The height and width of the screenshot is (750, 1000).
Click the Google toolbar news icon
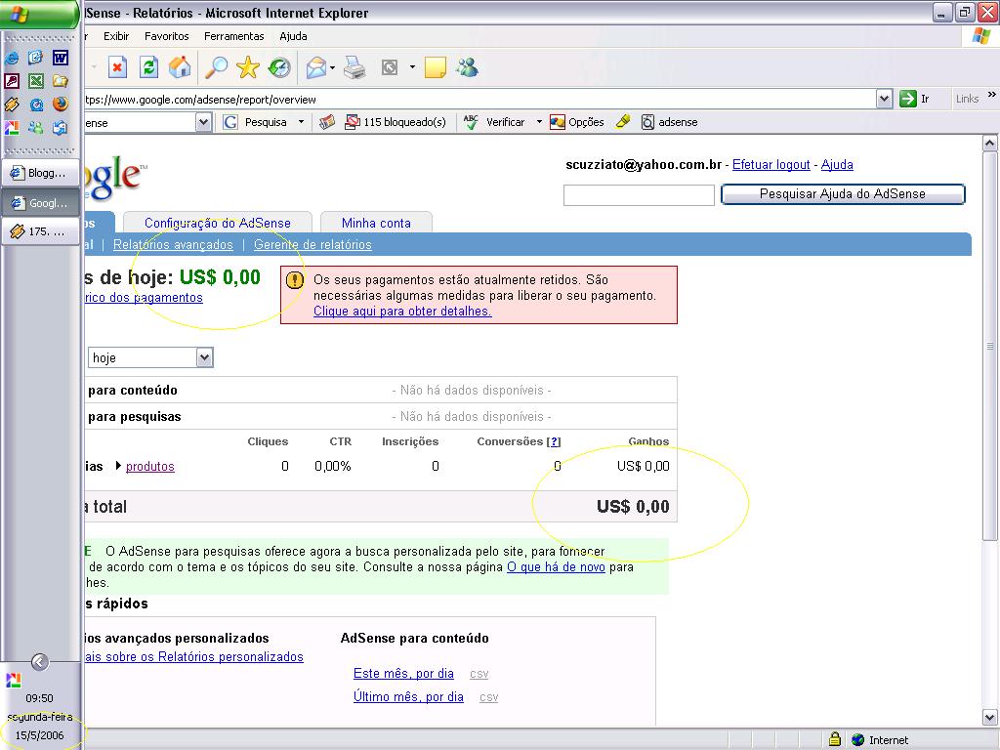point(327,122)
